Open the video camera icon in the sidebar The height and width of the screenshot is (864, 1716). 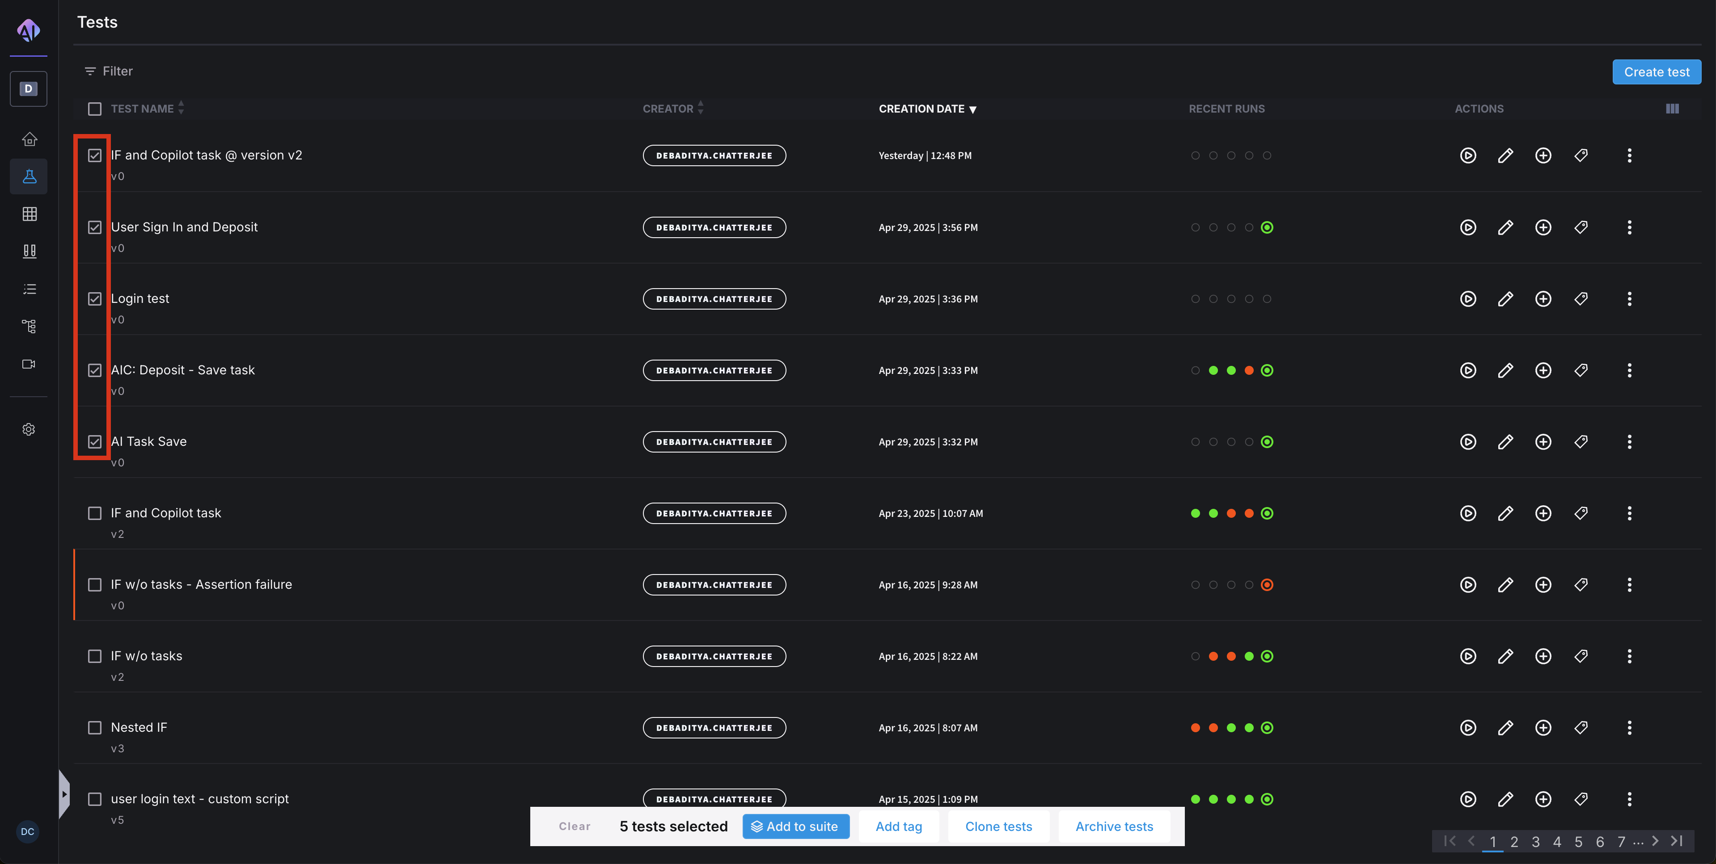29,364
